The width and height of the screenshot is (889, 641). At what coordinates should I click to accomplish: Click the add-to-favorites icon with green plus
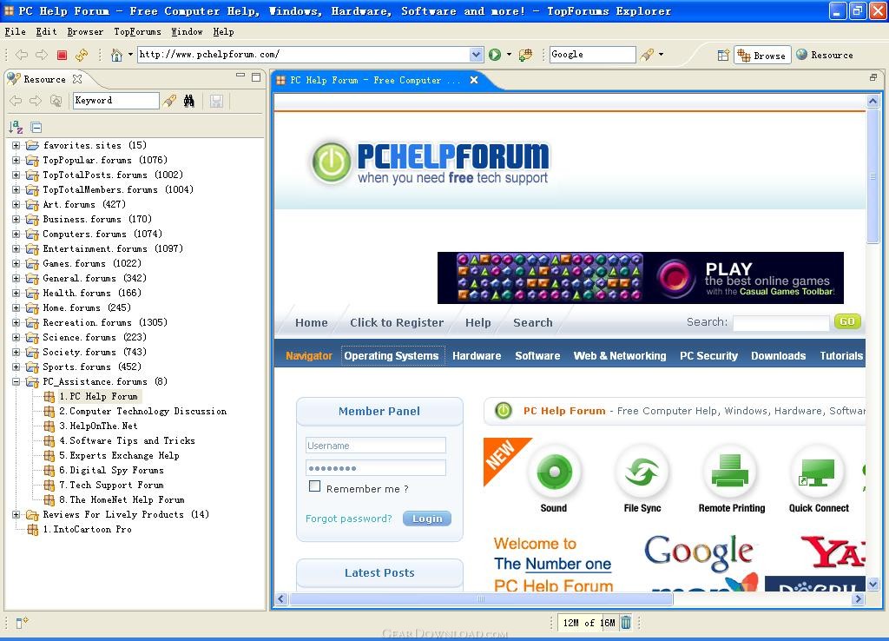pyautogui.click(x=525, y=55)
